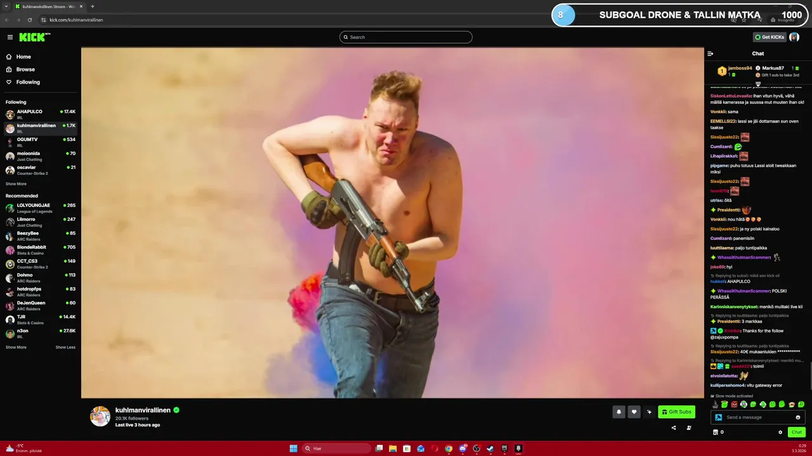Click the browser address bar URL
Image resolution: width=812 pixels, height=456 pixels.
pyautogui.click(x=76, y=20)
